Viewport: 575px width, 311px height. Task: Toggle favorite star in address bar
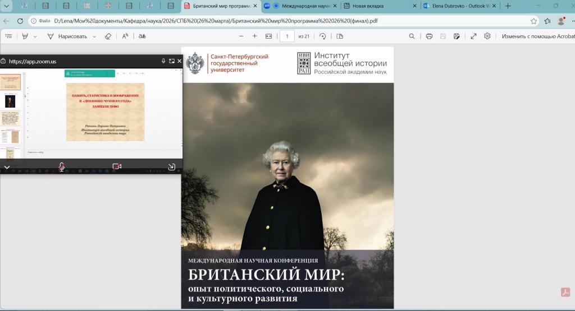pyautogui.click(x=534, y=21)
